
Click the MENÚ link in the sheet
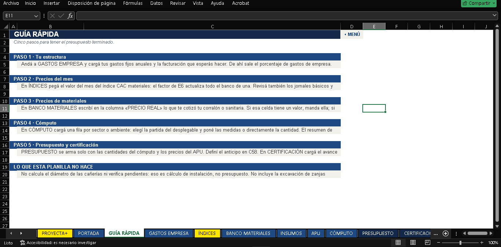pos(352,34)
